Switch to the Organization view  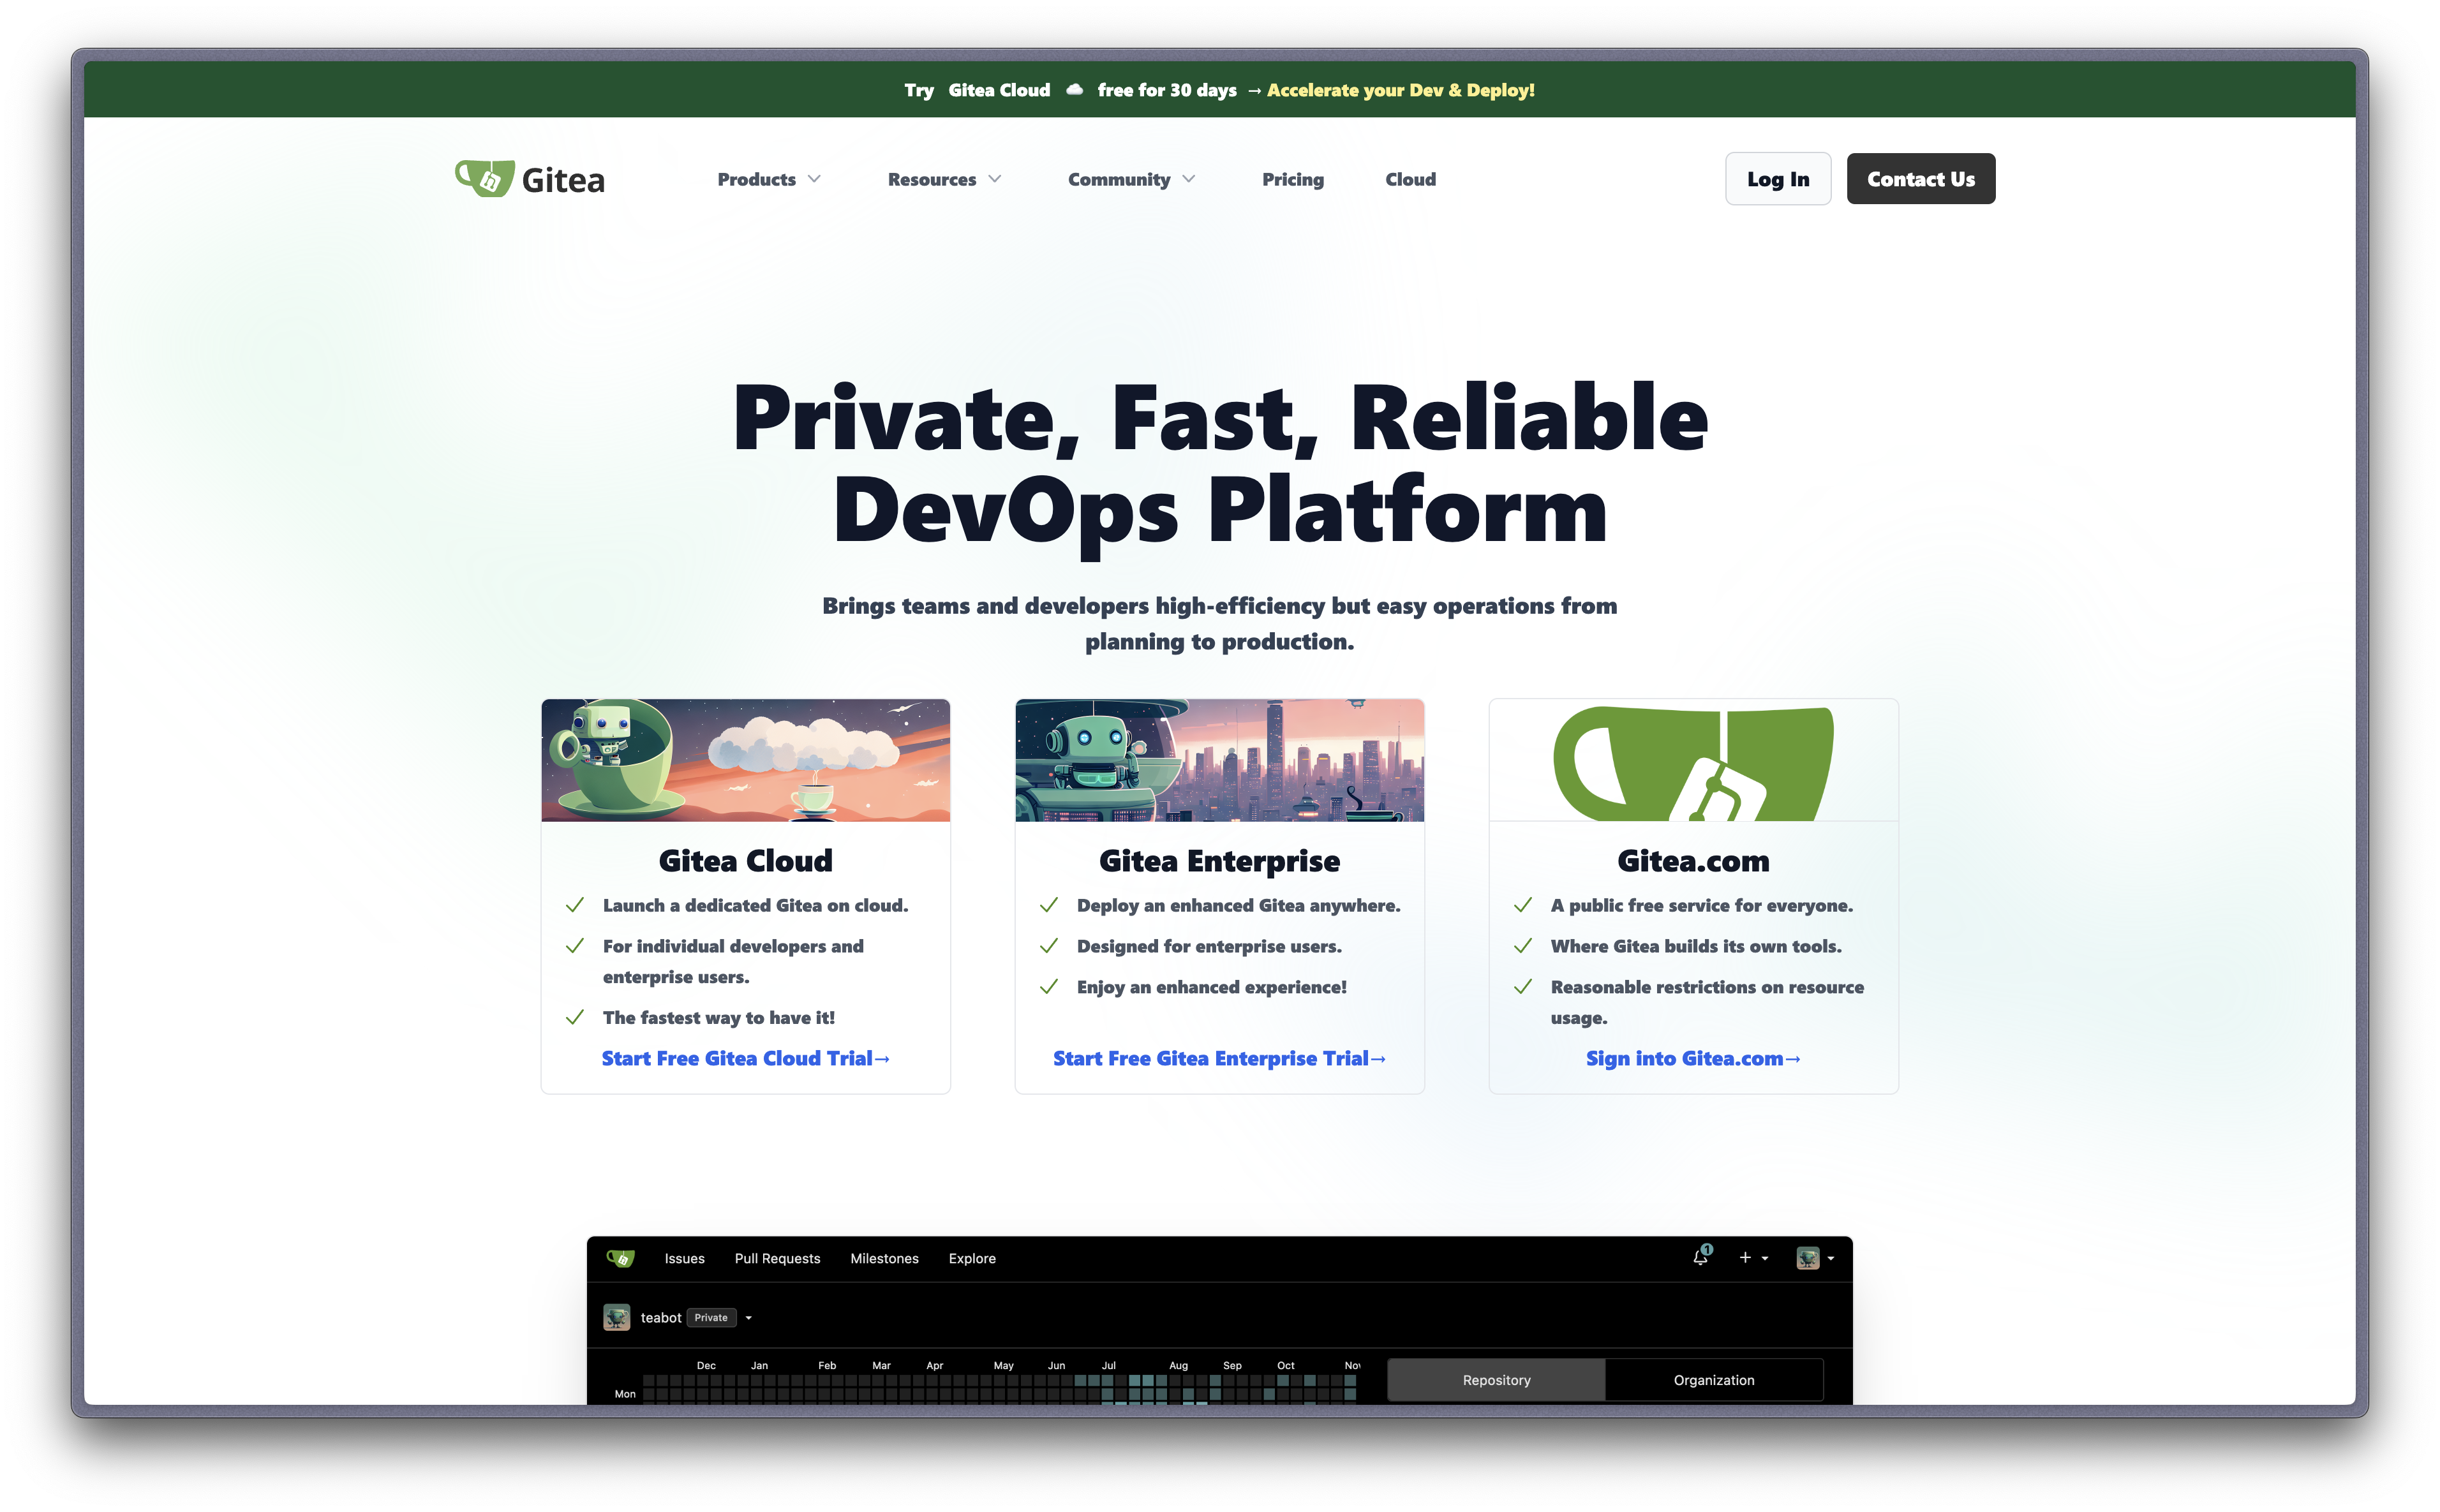1713,1379
